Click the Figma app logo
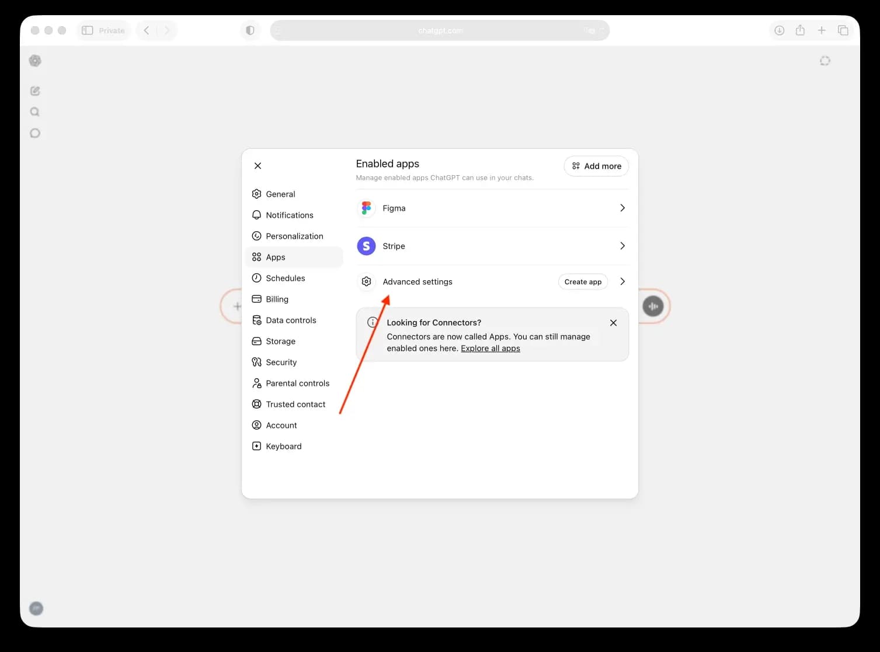Screen dimensions: 880x652 pos(366,208)
